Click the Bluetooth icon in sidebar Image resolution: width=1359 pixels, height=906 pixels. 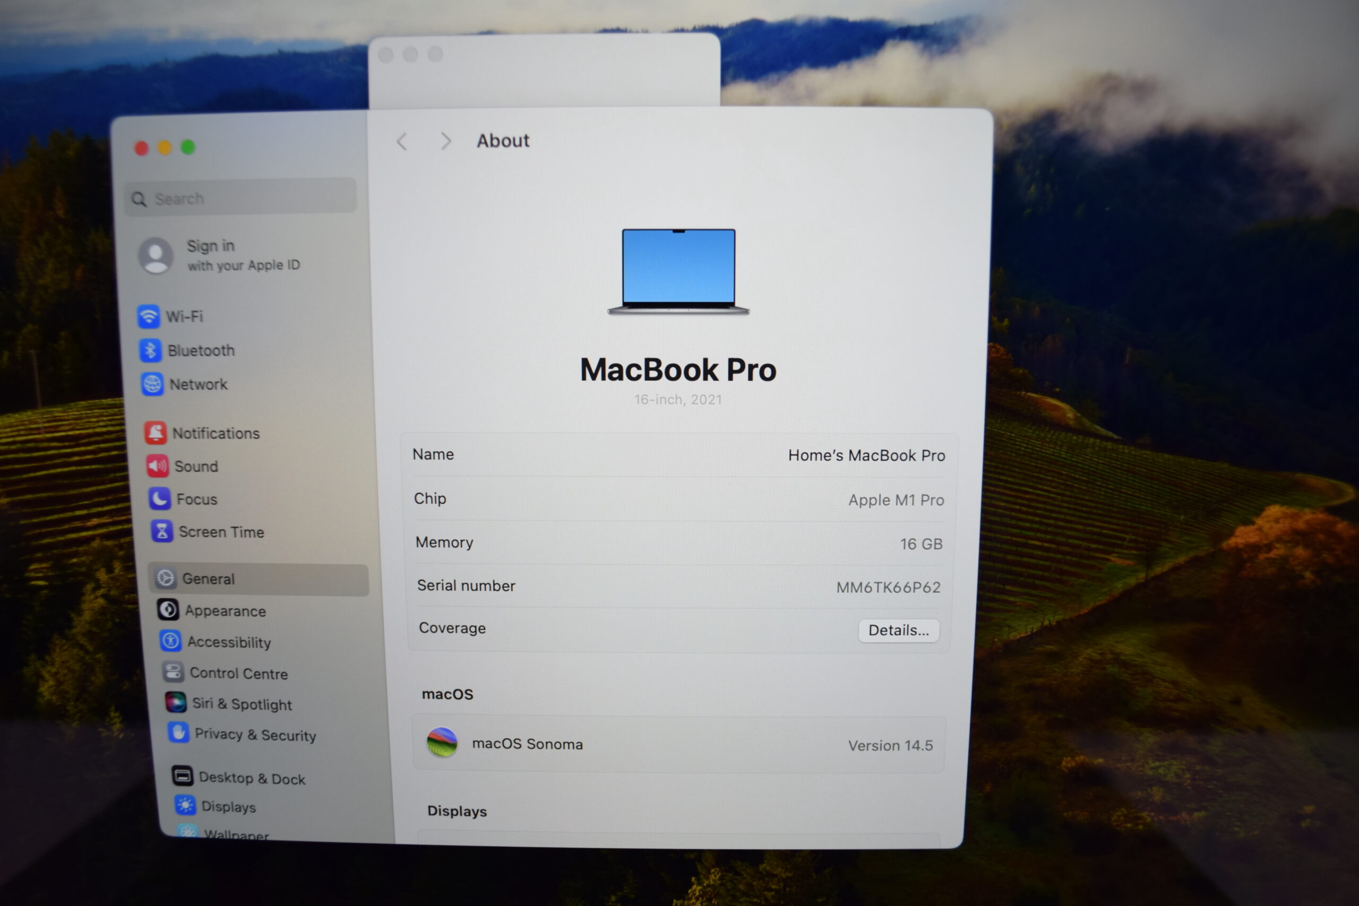150,350
